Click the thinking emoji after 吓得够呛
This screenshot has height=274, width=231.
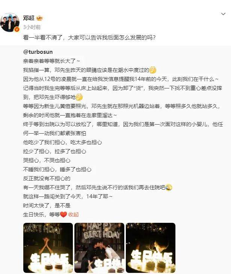pos(79,97)
